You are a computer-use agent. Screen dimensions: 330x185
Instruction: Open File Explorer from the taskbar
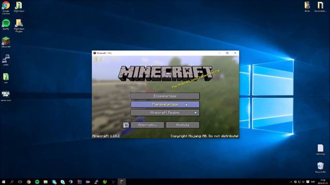(x=46, y=182)
